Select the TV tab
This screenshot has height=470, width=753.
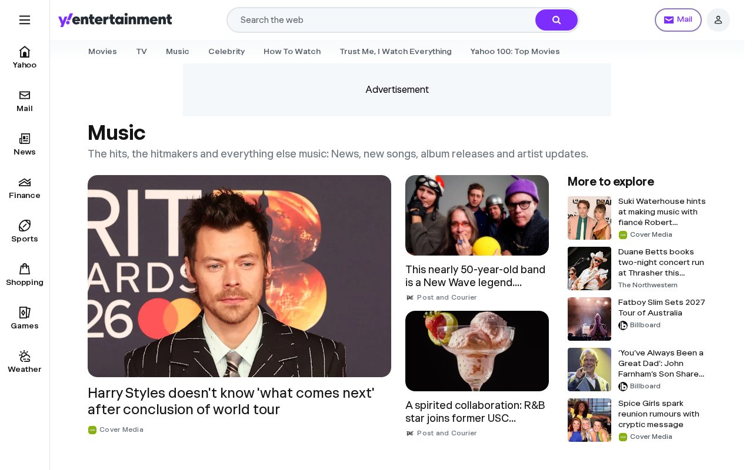pos(141,52)
